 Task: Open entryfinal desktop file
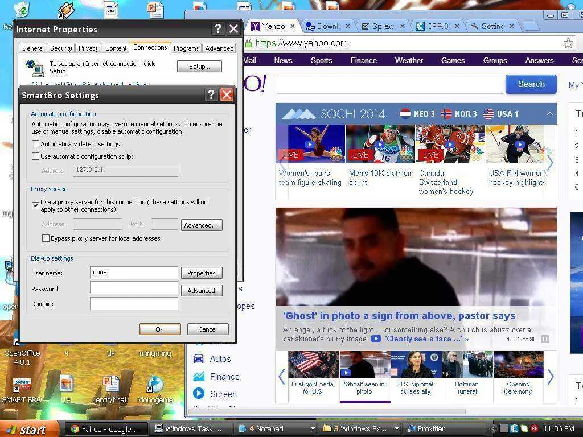111,389
